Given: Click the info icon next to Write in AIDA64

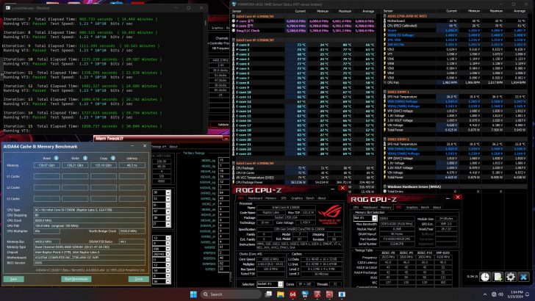Looking at the screenshot, I should point(85,158).
